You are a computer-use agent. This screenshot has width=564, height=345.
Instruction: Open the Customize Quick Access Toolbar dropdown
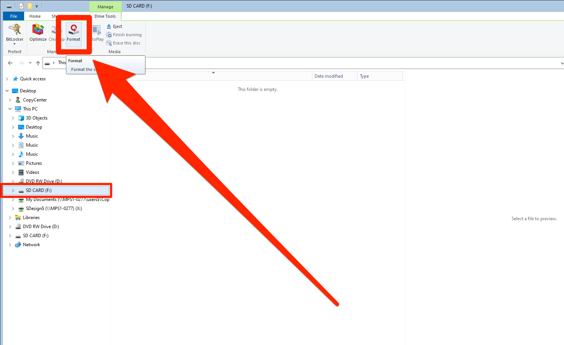click(37, 6)
